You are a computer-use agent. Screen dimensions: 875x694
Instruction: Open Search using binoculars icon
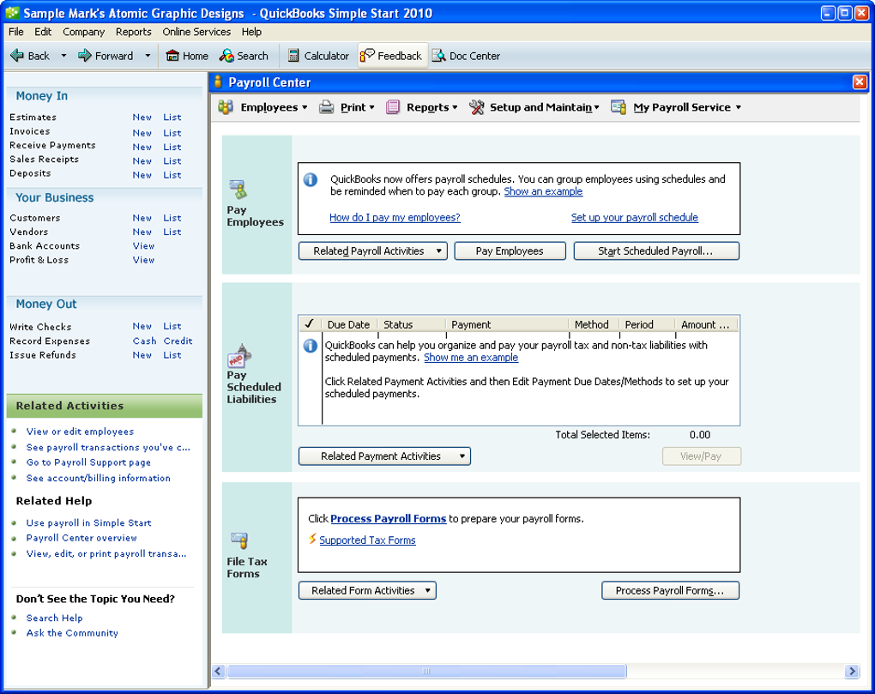coord(226,55)
